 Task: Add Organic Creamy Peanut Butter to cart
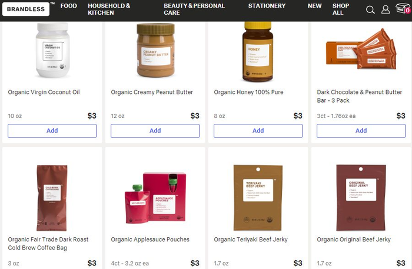(155, 131)
